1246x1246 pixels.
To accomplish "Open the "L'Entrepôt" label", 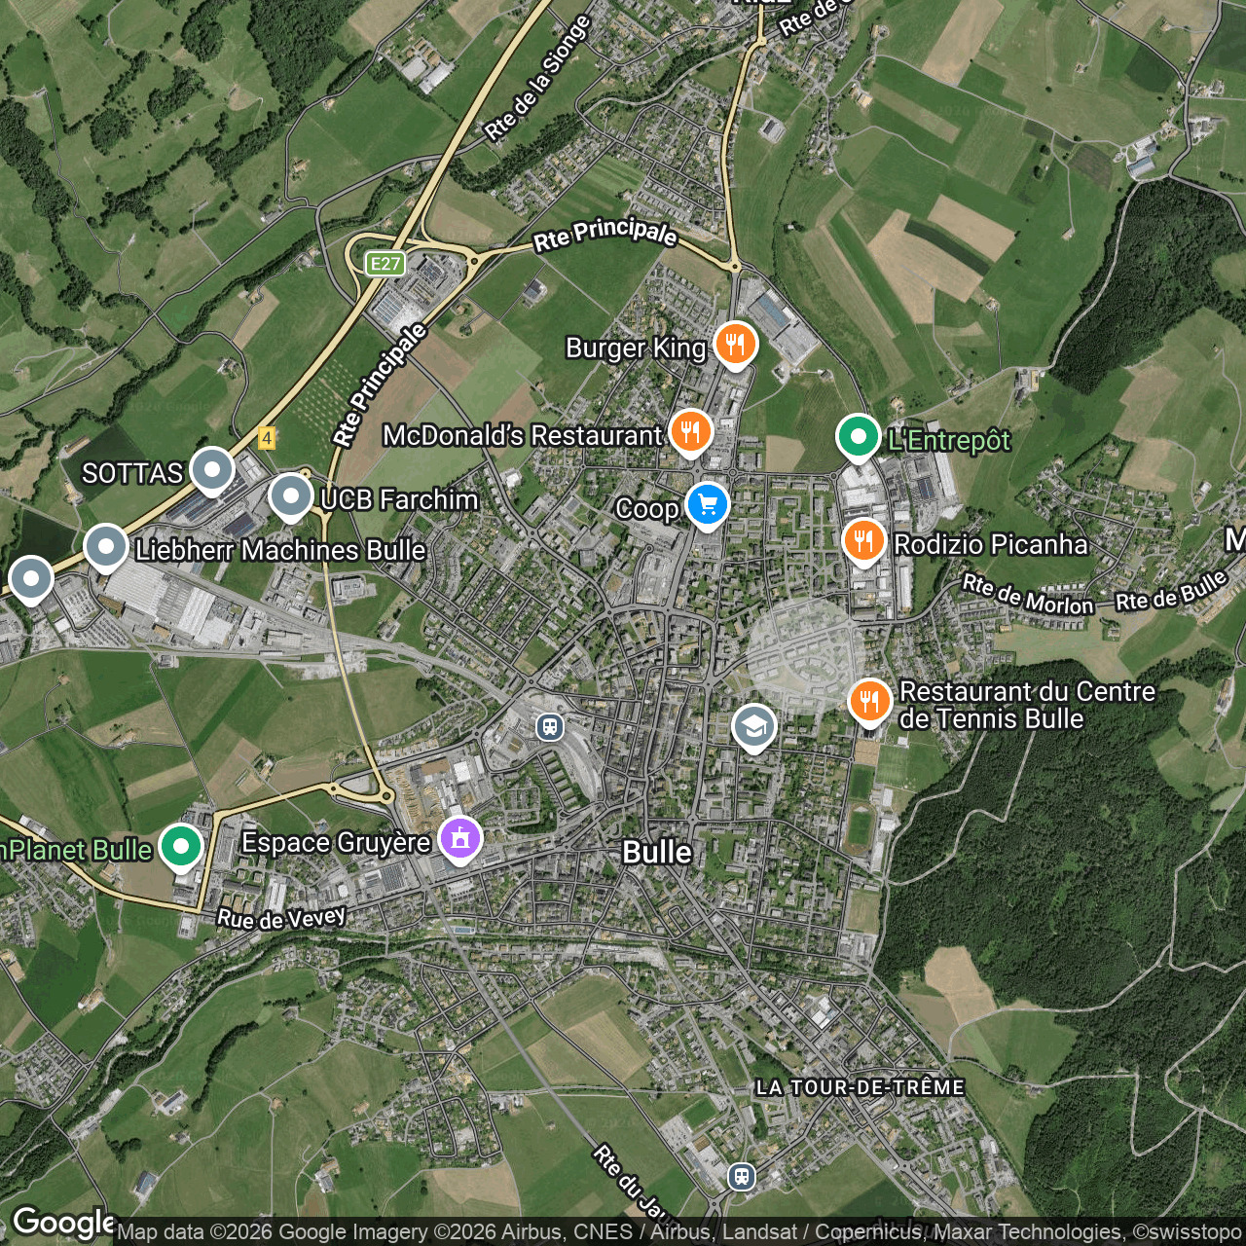I will (949, 441).
